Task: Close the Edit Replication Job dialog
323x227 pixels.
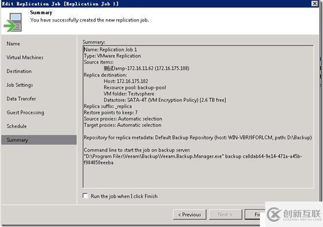Action: [x=314, y=3]
